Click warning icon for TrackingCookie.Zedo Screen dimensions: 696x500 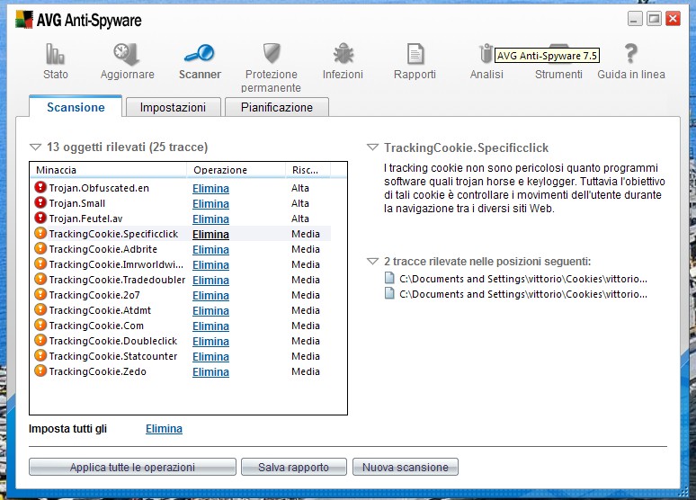point(40,371)
